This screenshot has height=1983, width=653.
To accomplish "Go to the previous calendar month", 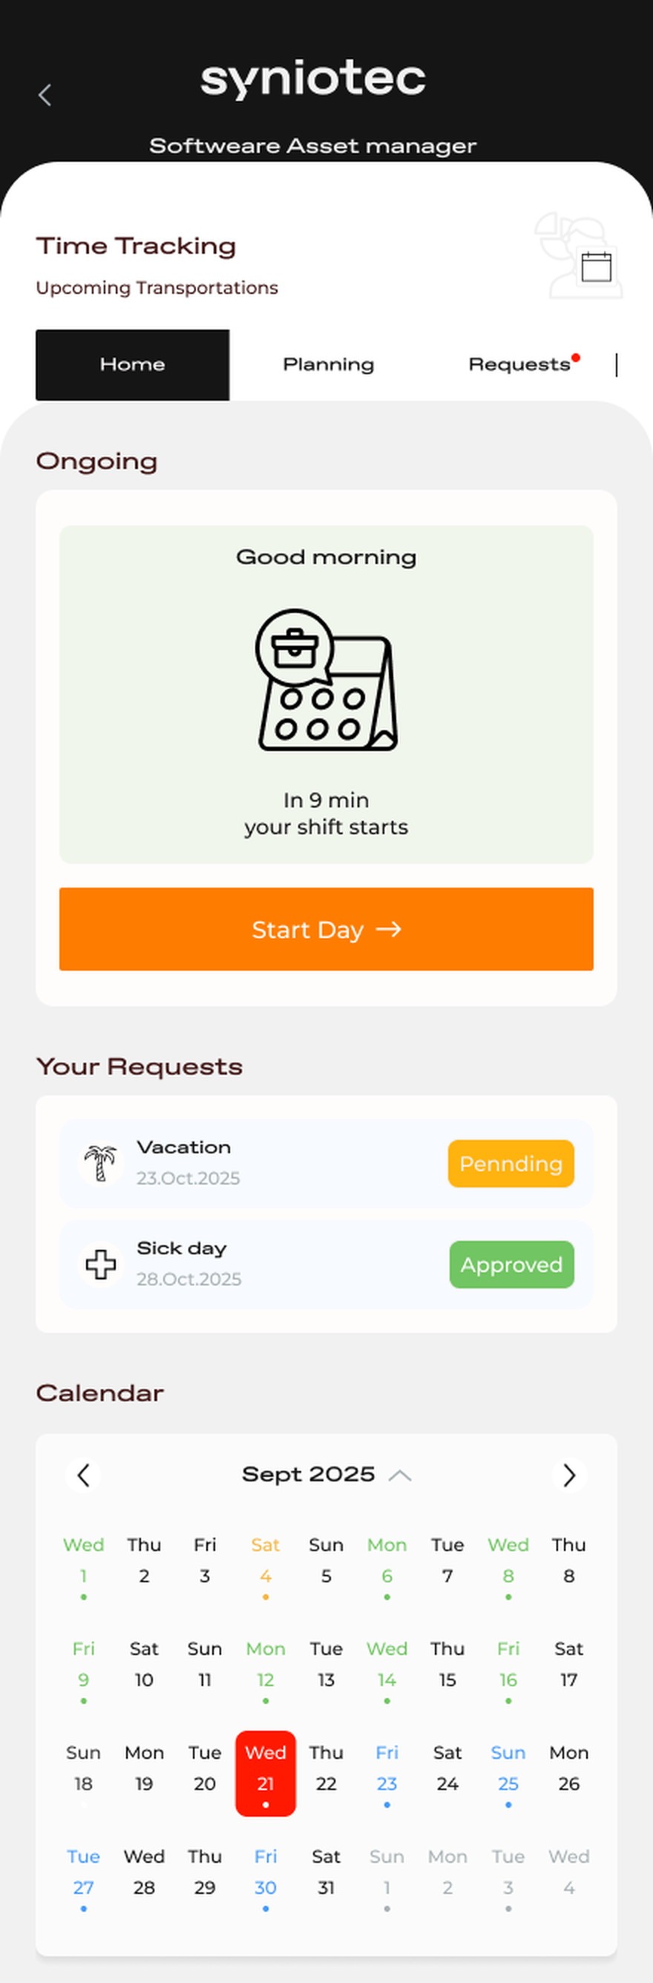I will pos(83,1475).
